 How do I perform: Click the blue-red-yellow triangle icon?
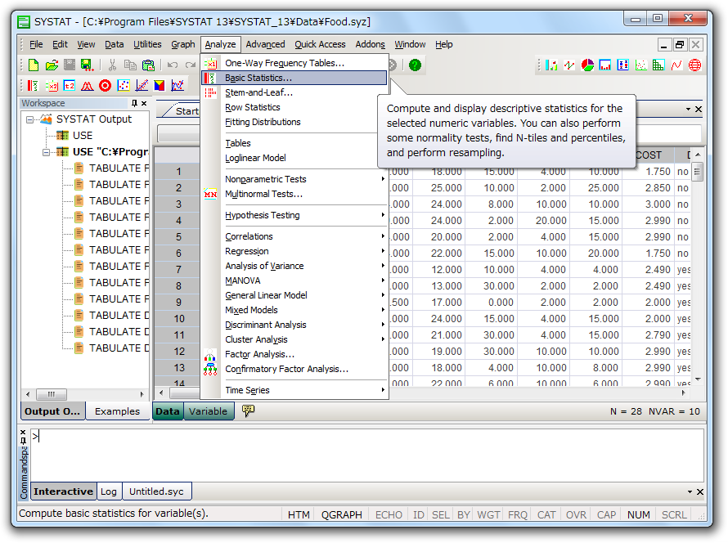(160, 85)
